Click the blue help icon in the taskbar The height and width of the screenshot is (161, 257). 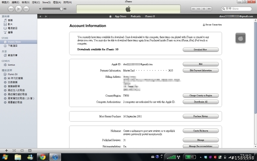click(157, 157)
